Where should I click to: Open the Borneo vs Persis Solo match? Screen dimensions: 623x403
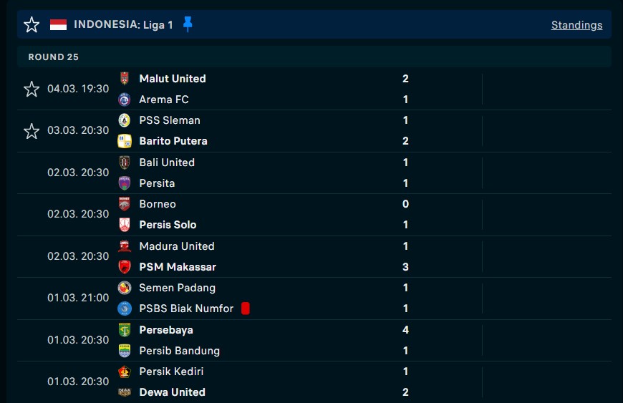point(286,215)
